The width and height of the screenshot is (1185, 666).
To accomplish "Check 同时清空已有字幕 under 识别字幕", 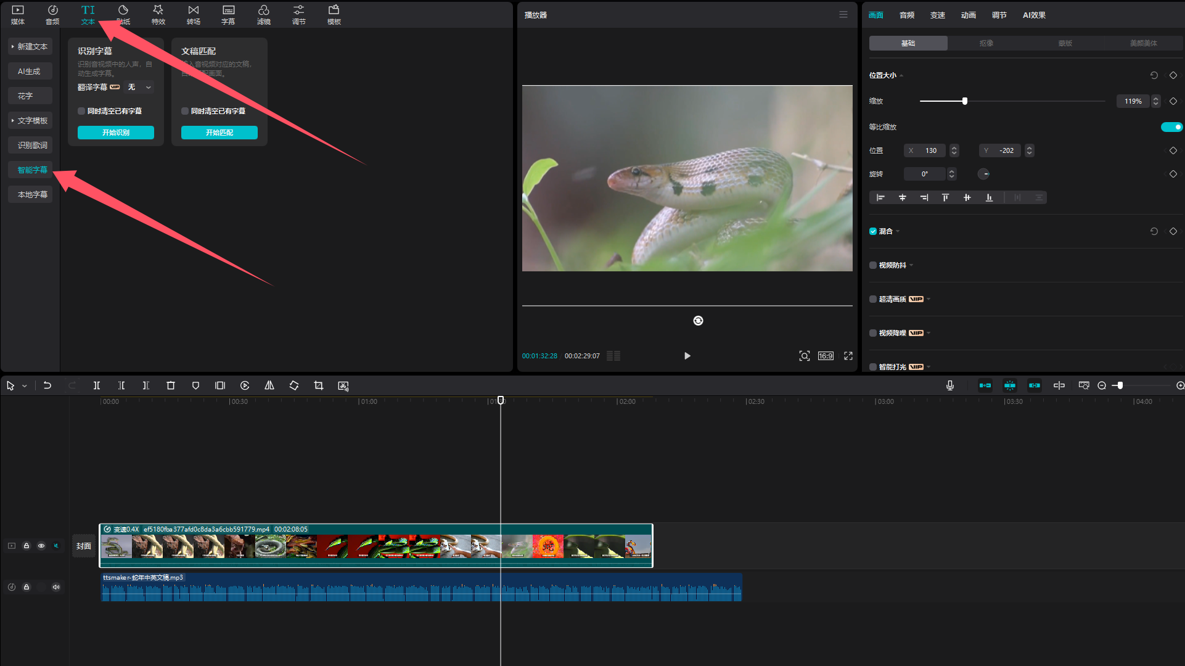I will point(81,111).
